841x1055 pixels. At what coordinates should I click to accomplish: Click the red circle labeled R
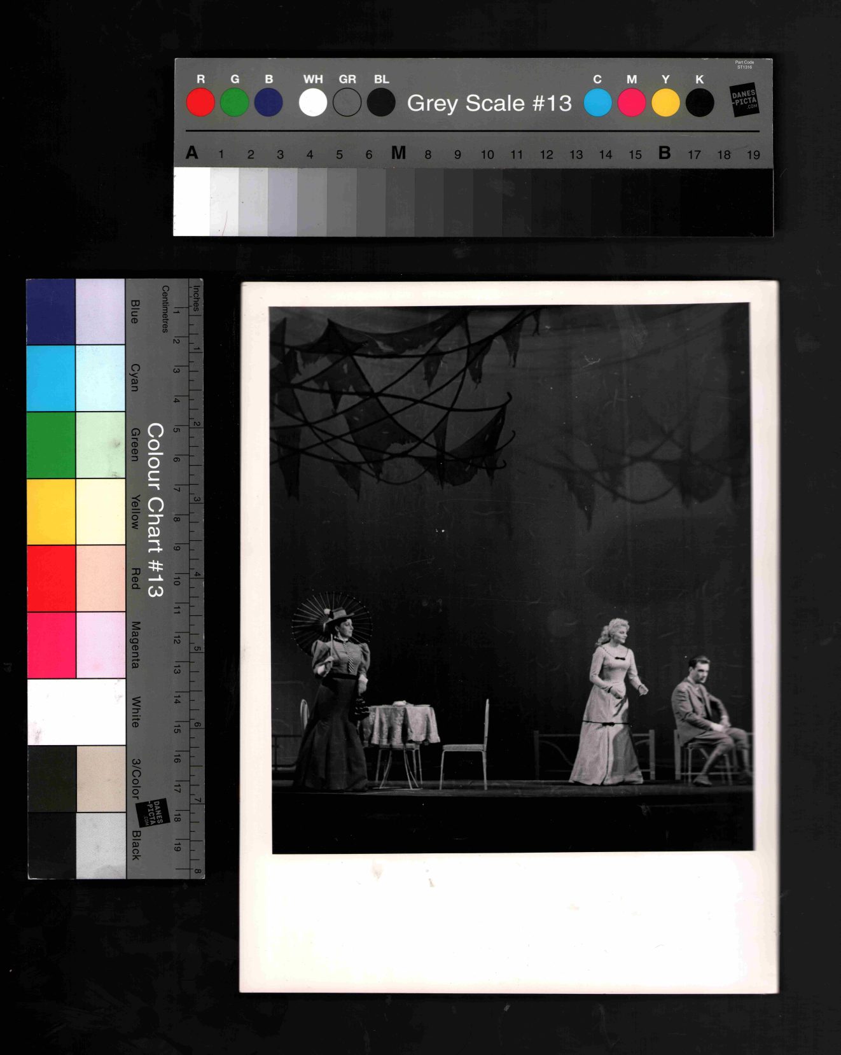[200, 102]
